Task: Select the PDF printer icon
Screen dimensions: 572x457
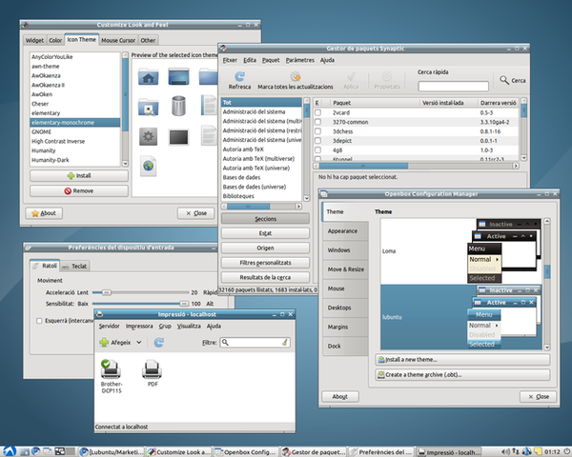Action: (151, 368)
